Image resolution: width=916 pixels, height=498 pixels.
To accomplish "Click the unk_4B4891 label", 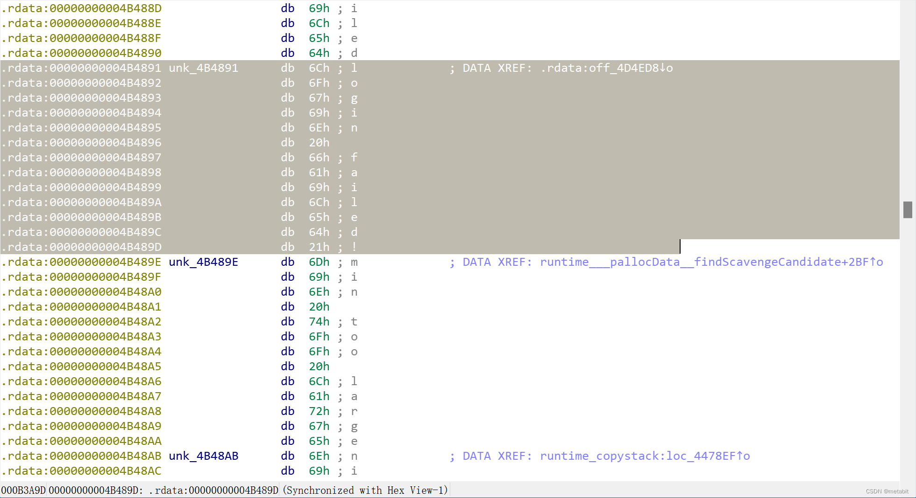I will click(203, 68).
